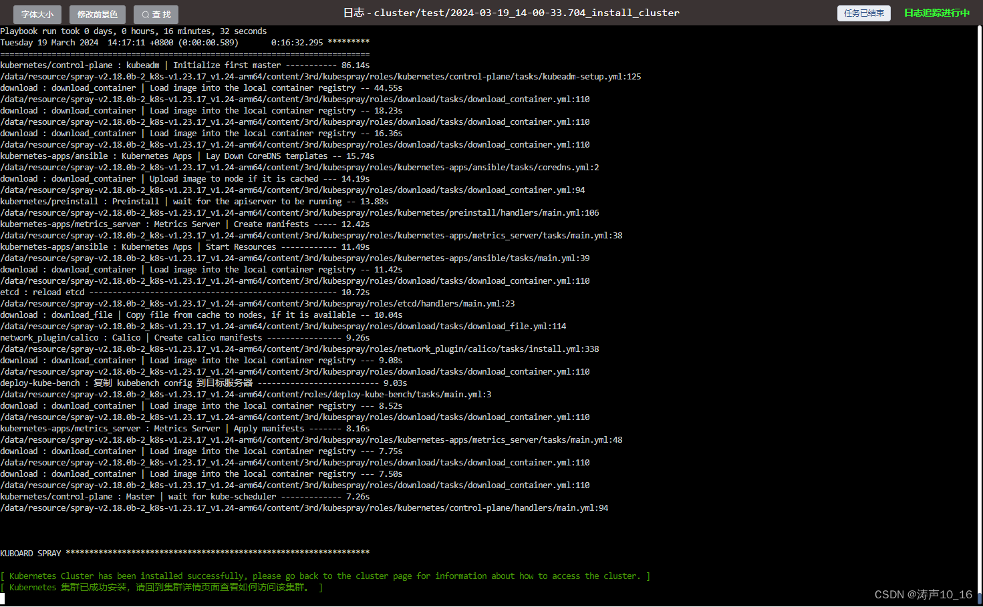Toggle the 日志追踪进行中 log tracking indicator

click(x=936, y=13)
